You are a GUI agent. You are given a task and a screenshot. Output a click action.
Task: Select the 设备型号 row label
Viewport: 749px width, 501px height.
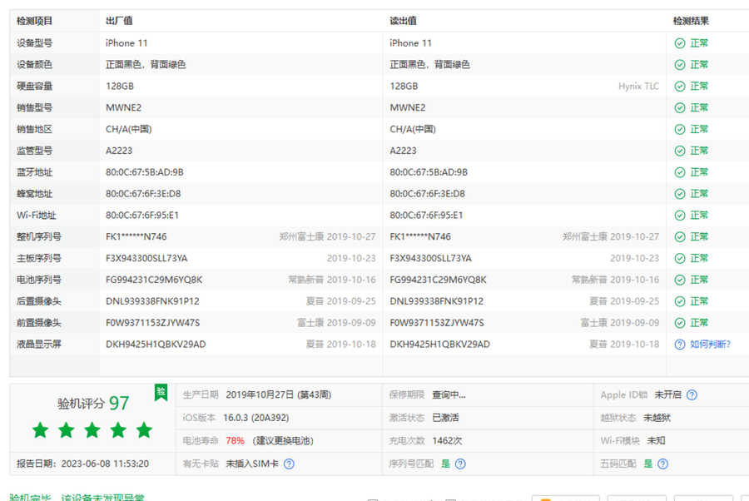click(x=34, y=43)
